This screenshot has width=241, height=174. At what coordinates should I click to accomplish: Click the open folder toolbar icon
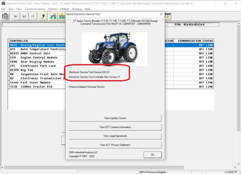click(16, 17)
